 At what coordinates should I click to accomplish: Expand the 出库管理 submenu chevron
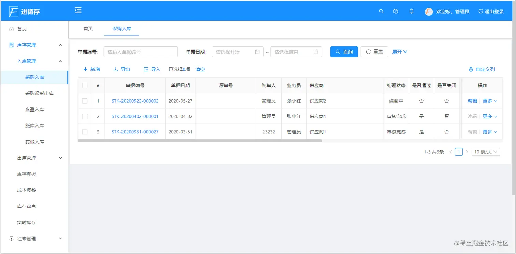tap(60, 158)
